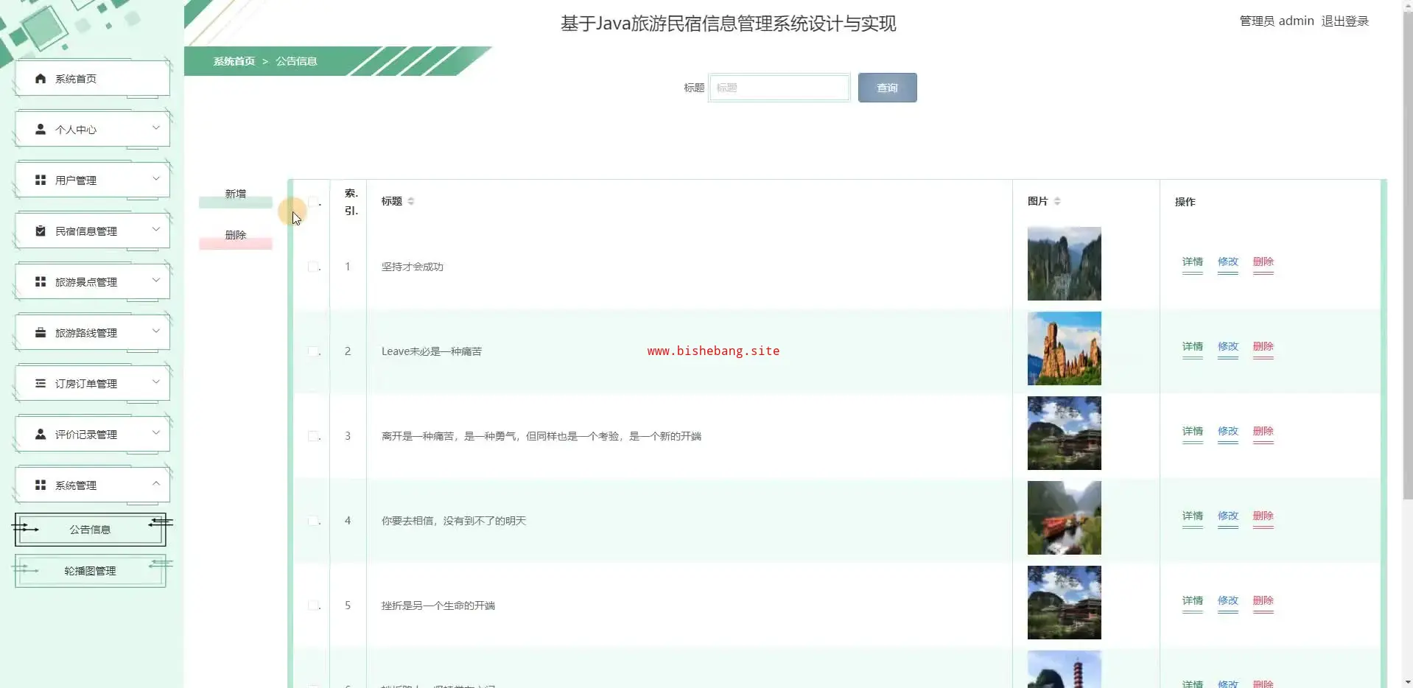
Task: Click the page vertical scrollbar
Action: [1408, 254]
